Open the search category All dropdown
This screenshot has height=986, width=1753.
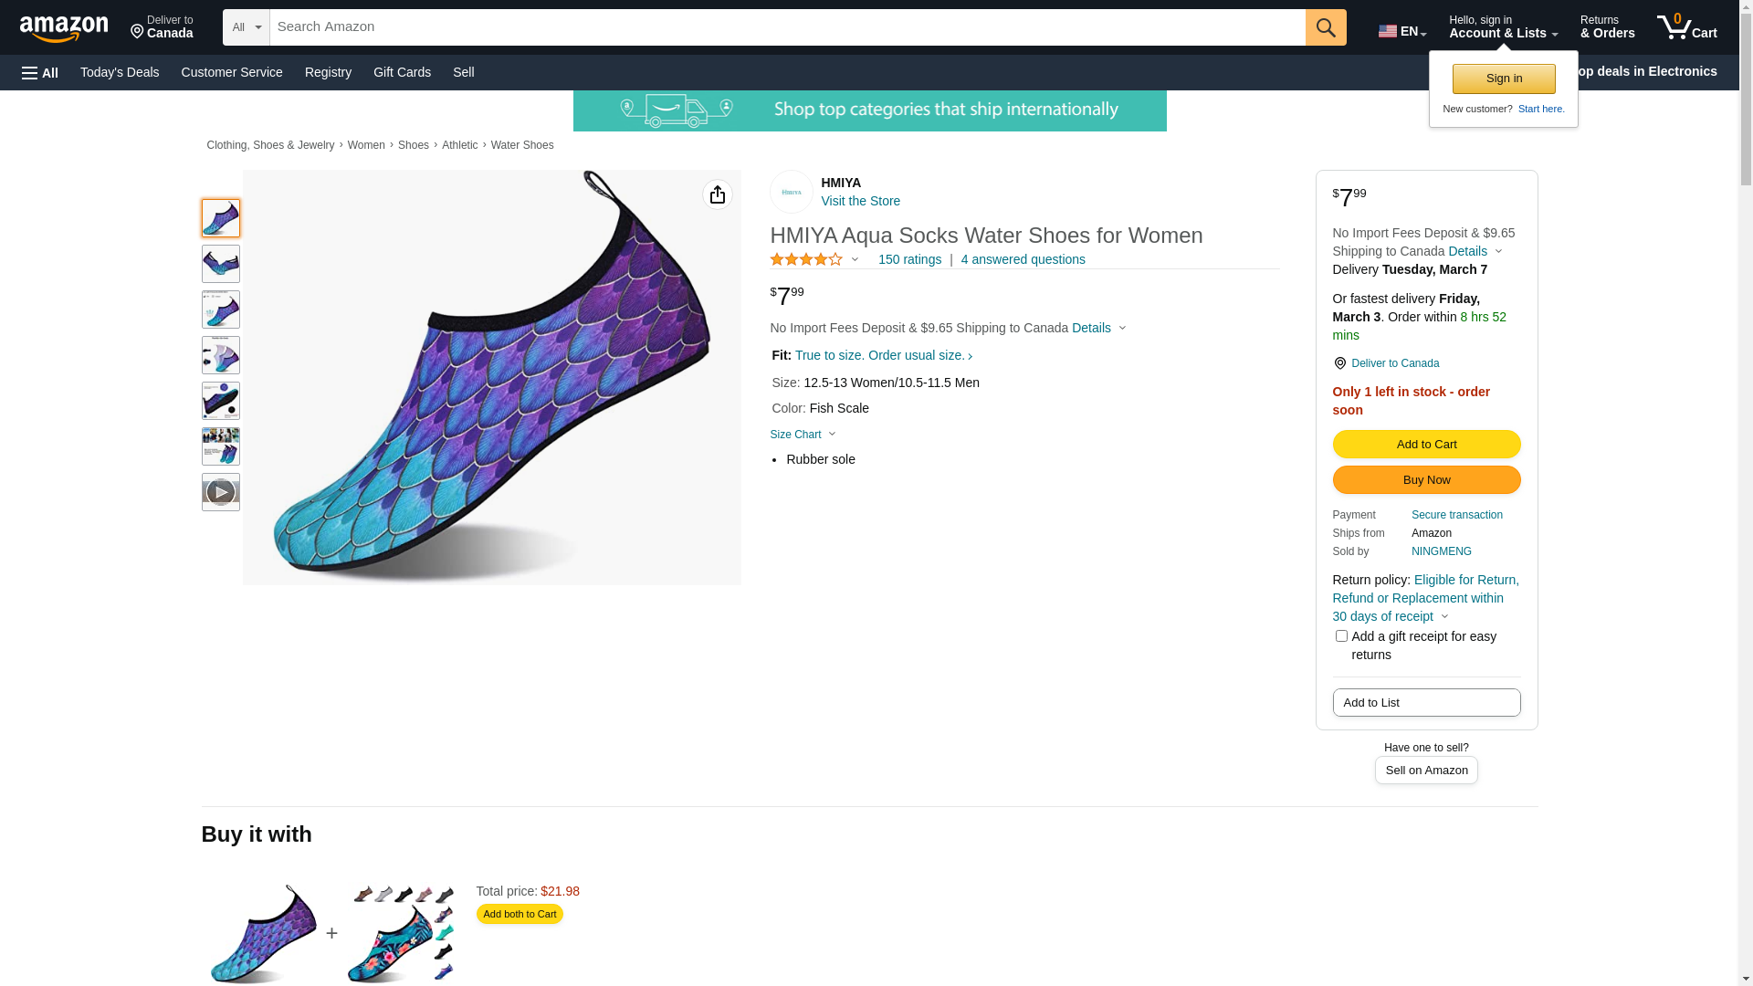(246, 27)
